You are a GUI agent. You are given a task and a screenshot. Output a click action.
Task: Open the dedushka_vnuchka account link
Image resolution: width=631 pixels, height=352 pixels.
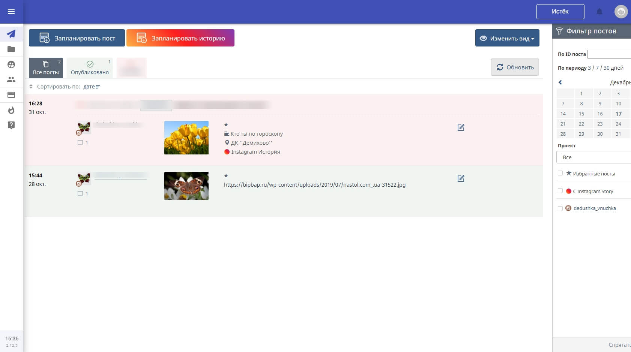pos(595,208)
